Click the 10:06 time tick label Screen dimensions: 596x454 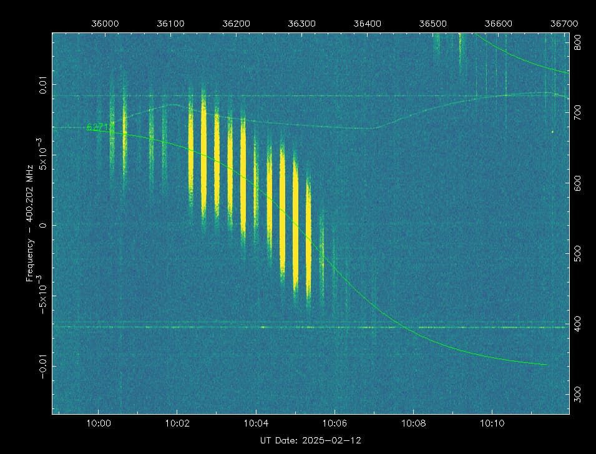[335, 423]
